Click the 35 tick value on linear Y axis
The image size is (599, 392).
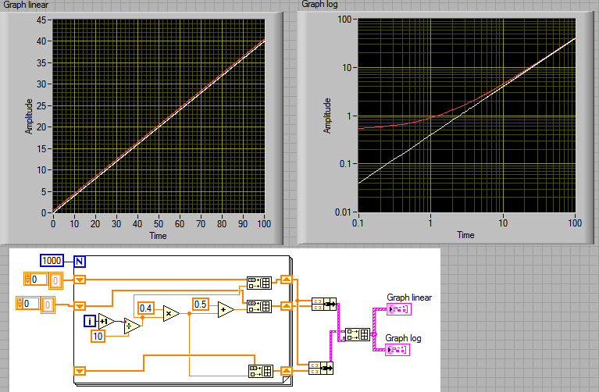pos(41,62)
